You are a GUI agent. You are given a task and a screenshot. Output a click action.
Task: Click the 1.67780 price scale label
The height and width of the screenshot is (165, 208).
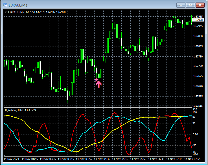[198, 56]
